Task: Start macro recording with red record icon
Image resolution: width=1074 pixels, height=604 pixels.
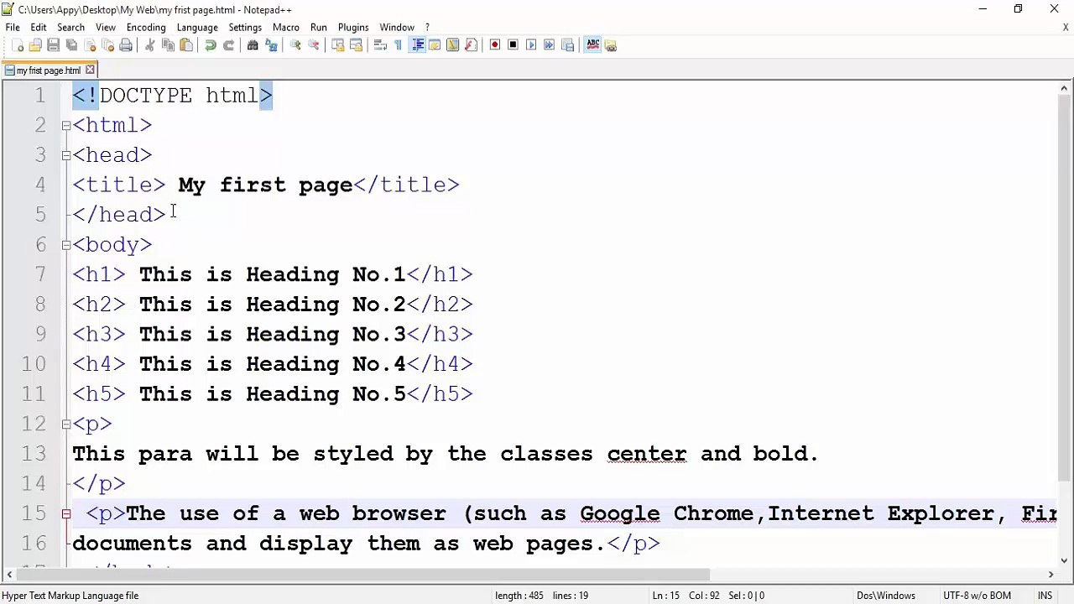Action: click(495, 45)
